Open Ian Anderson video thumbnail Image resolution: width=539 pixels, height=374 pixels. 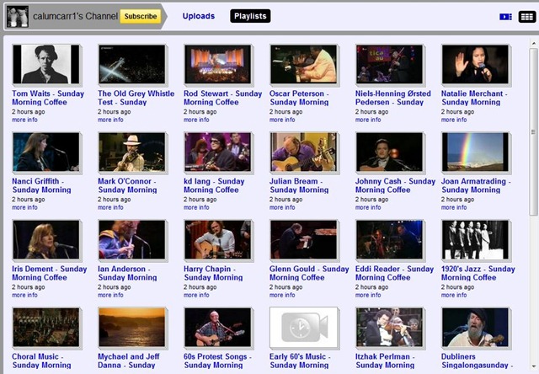point(132,239)
